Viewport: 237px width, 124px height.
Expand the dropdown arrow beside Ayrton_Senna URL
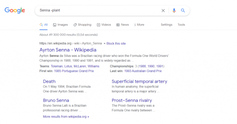tap(105, 44)
